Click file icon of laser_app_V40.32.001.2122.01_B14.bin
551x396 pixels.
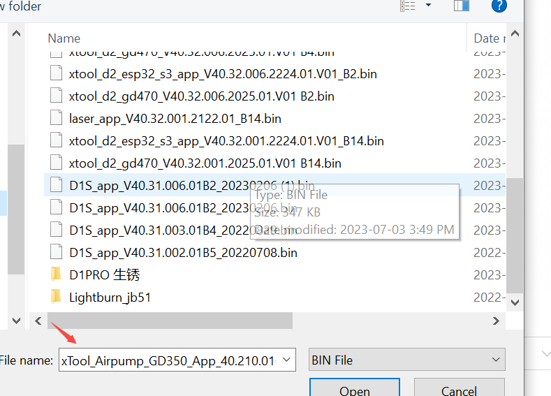click(x=57, y=118)
